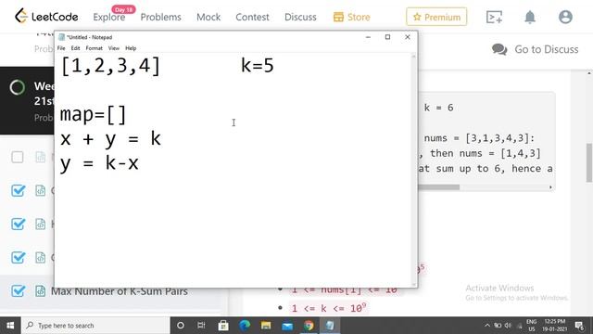Click the x + y = k line

110,139
